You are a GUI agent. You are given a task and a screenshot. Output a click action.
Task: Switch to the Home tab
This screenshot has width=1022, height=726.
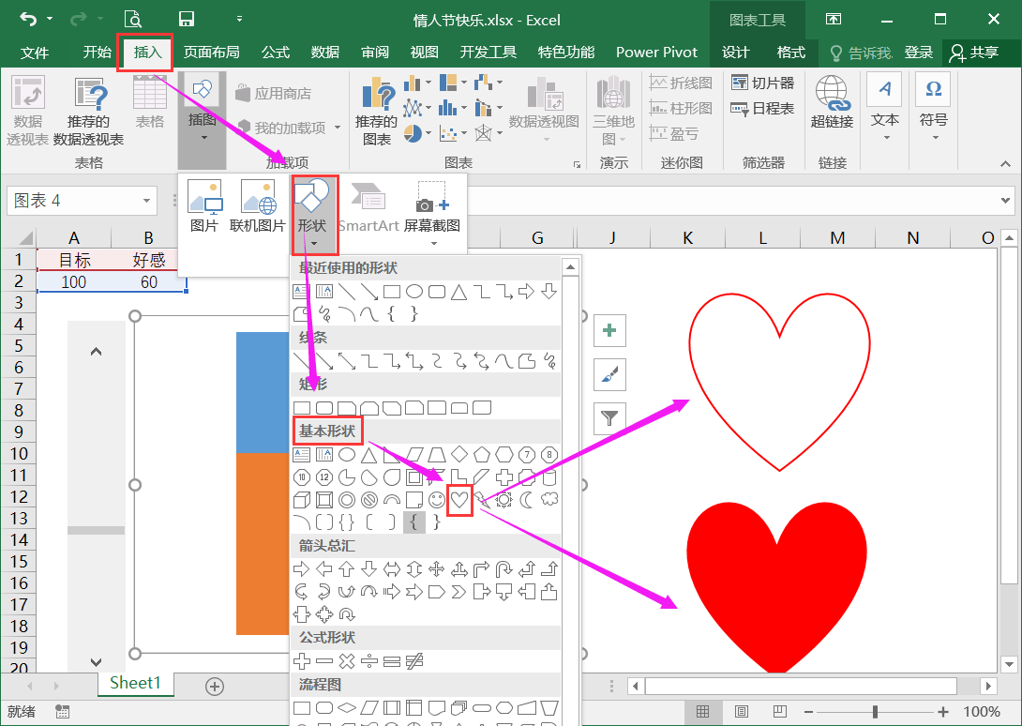98,53
